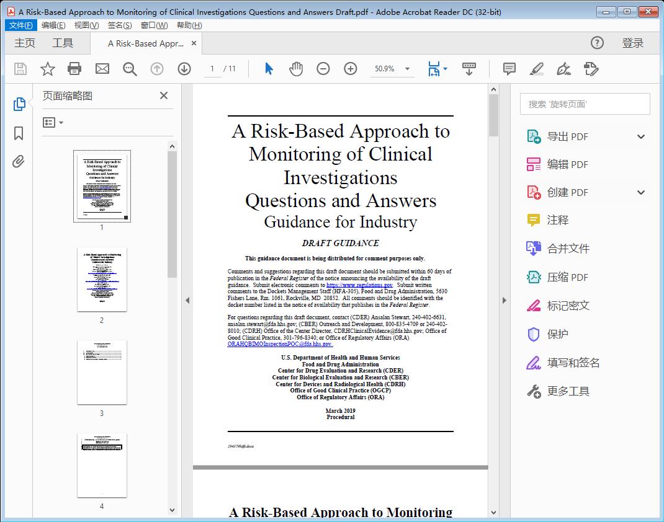Image resolution: width=664 pixels, height=522 pixels.
Task: Expand the page fit options dropdown
Action: (x=444, y=69)
